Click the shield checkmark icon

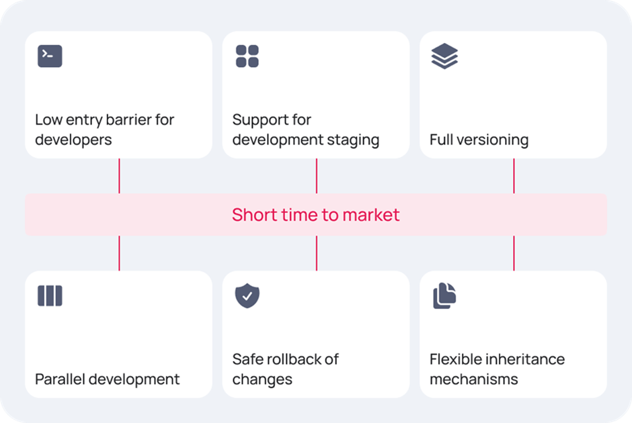247,296
